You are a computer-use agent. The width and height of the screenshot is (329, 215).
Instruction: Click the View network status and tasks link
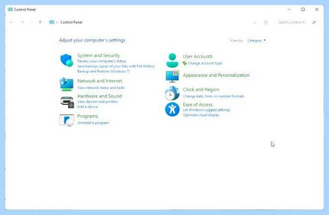(x=101, y=88)
